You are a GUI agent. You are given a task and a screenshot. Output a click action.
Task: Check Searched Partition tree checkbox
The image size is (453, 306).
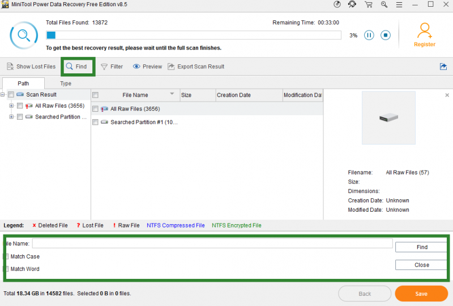coord(20,117)
